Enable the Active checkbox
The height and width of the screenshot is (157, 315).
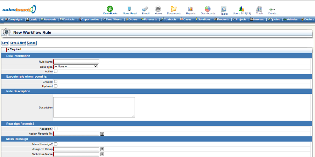(56, 71)
